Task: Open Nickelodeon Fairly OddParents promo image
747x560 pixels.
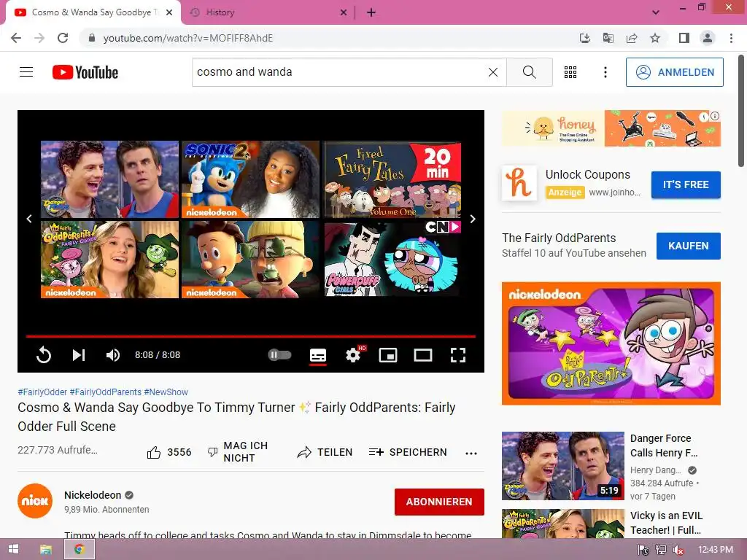Action: pos(611,343)
